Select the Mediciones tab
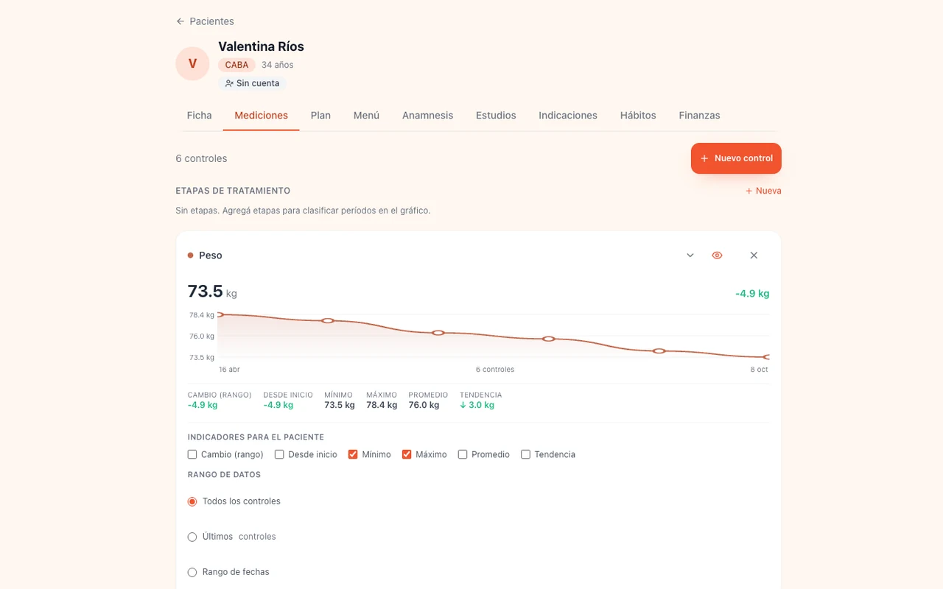Screen dimensions: 943x589 261,116
